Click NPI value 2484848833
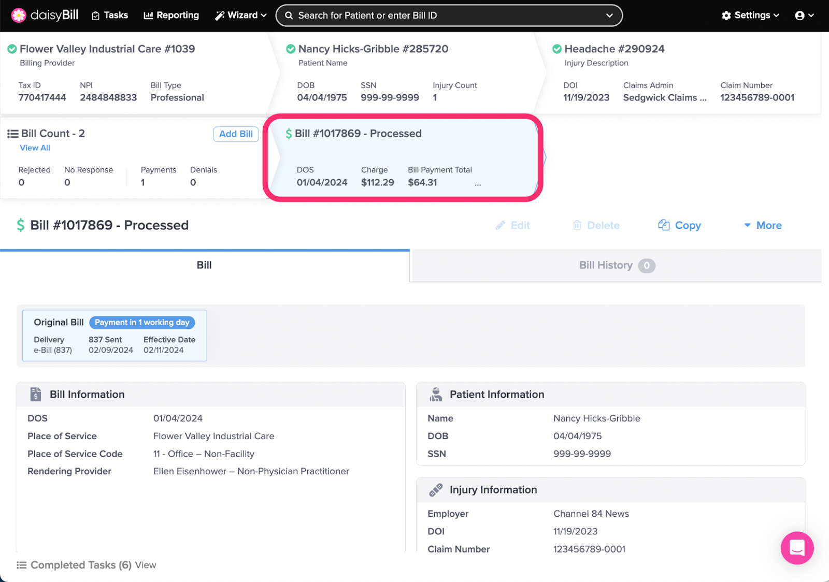 click(x=108, y=97)
